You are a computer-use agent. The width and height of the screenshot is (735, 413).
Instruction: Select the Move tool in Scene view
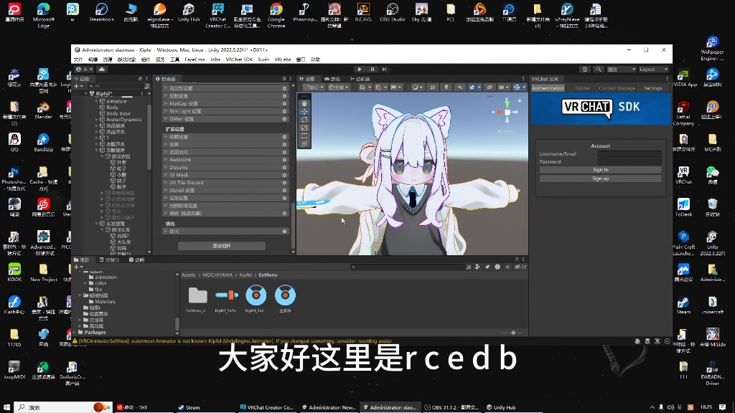coord(304,111)
